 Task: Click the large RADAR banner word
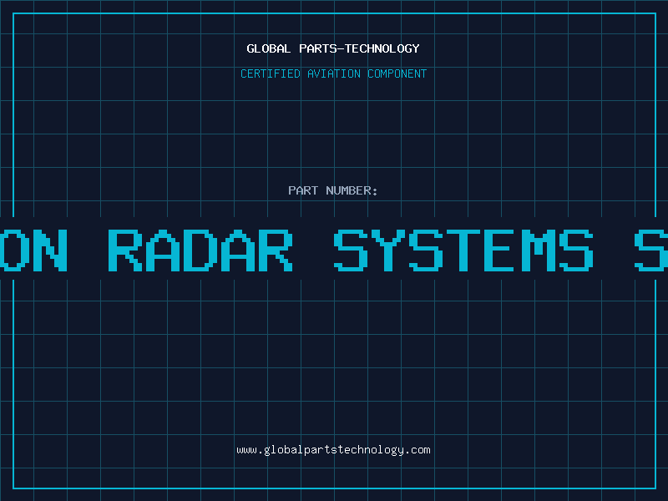(x=200, y=250)
